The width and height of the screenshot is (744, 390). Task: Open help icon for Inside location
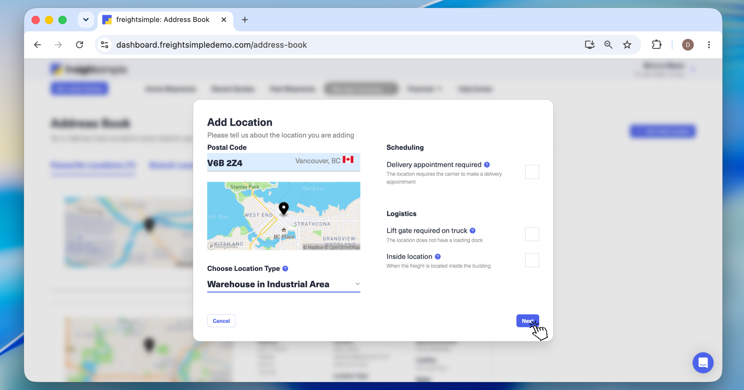point(438,257)
